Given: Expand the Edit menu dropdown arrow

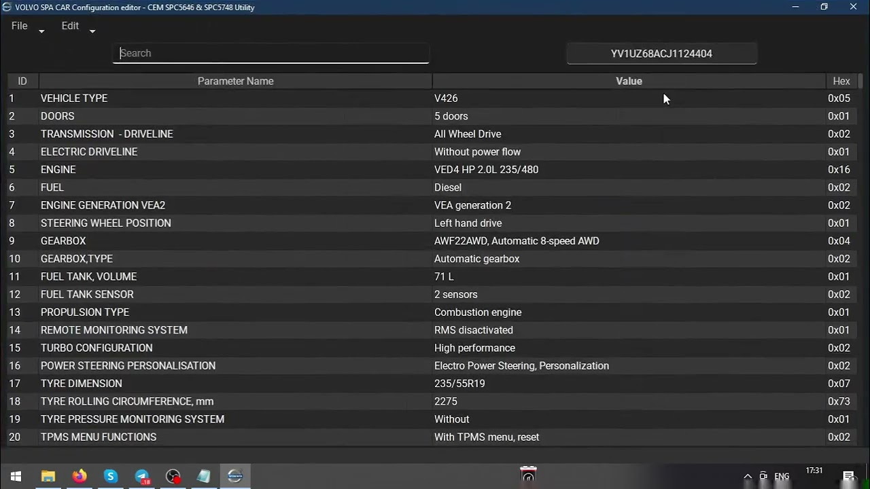Looking at the screenshot, I should pos(92,31).
